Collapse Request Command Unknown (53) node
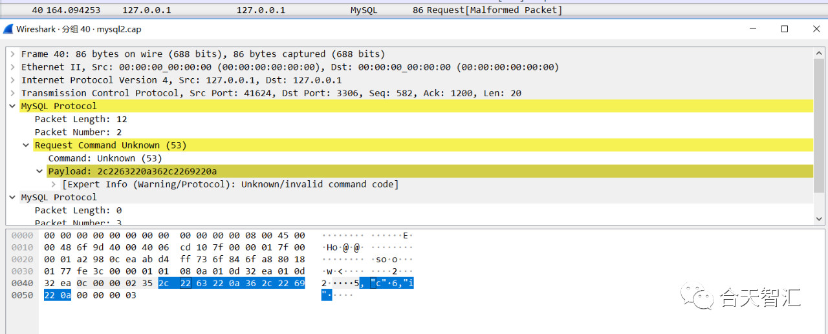This screenshot has width=828, height=334. click(x=26, y=145)
